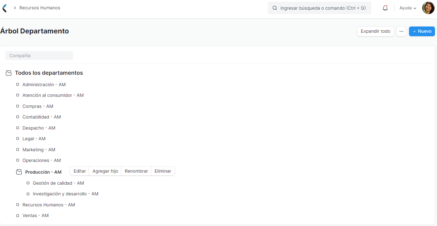
Task: Click Agregar hijo for Producción - AM
Action: (105, 171)
